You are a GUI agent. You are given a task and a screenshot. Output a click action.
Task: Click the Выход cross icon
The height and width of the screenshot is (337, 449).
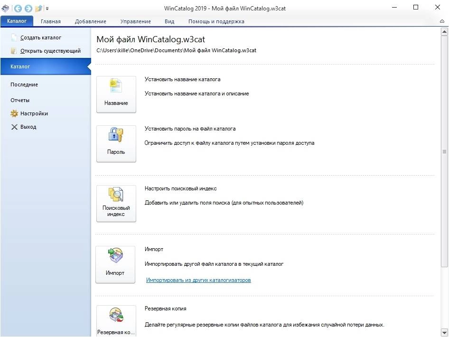tap(14, 127)
